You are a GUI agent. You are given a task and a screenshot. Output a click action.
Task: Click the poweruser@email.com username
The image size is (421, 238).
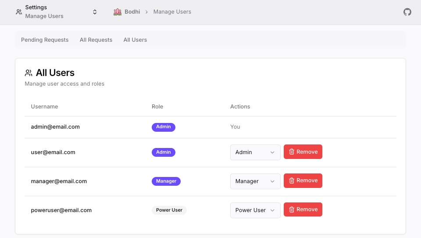[x=61, y=210]
